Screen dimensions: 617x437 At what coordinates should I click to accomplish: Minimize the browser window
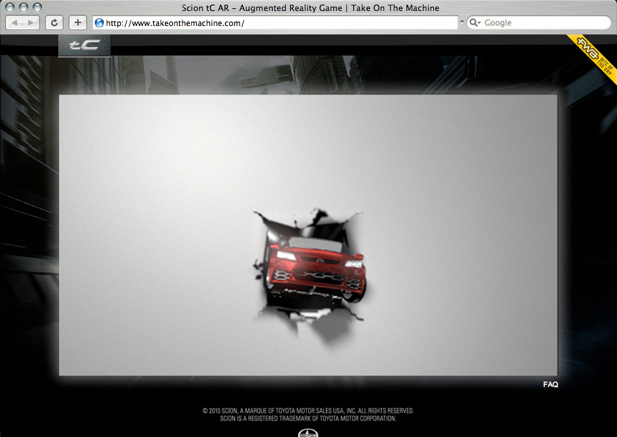(x=23, y=7)
